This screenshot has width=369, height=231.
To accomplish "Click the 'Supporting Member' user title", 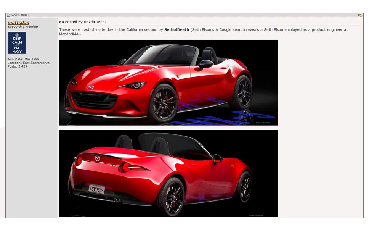I will pos(23,27).
